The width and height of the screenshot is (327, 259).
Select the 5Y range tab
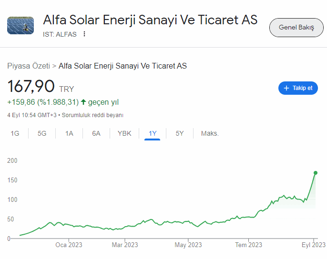tap(180, 133)
